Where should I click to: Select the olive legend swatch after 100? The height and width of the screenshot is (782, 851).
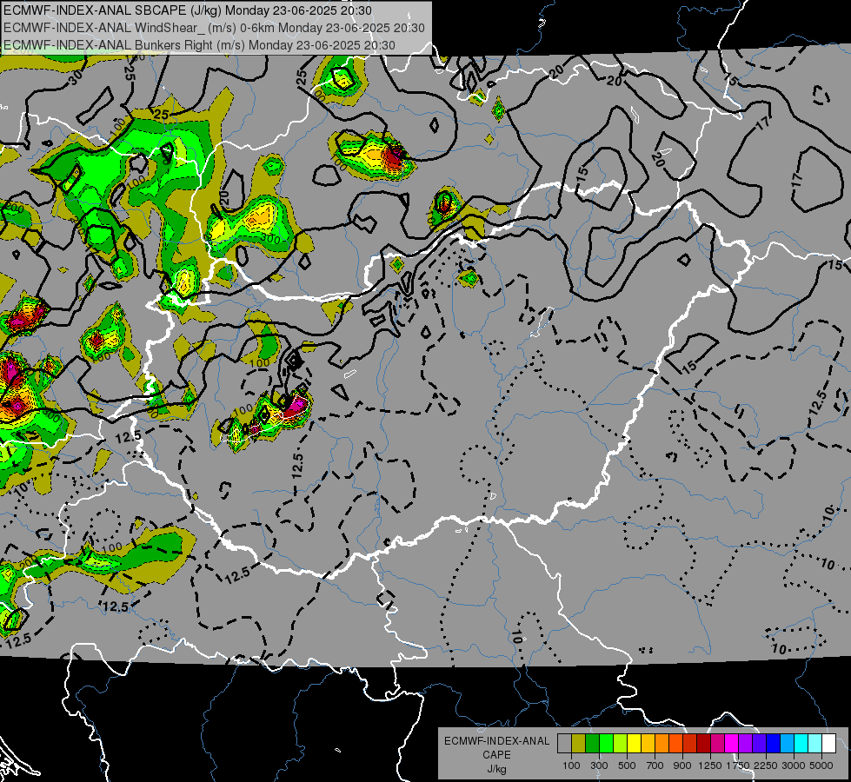(x=579, y=744)
